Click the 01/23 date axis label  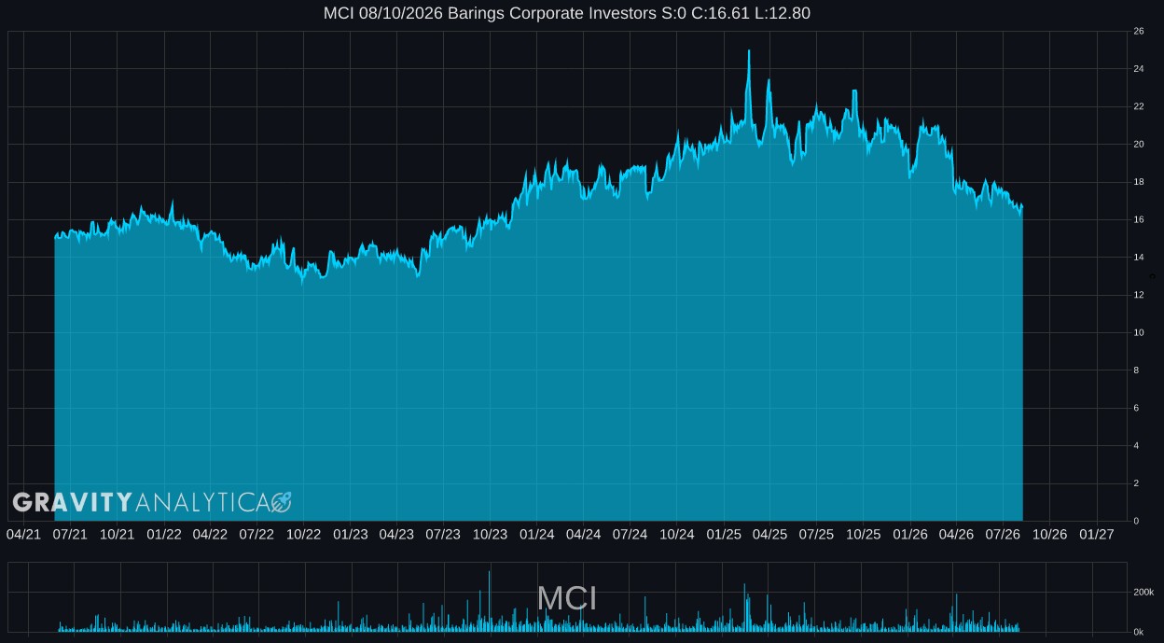pos(350,535)
